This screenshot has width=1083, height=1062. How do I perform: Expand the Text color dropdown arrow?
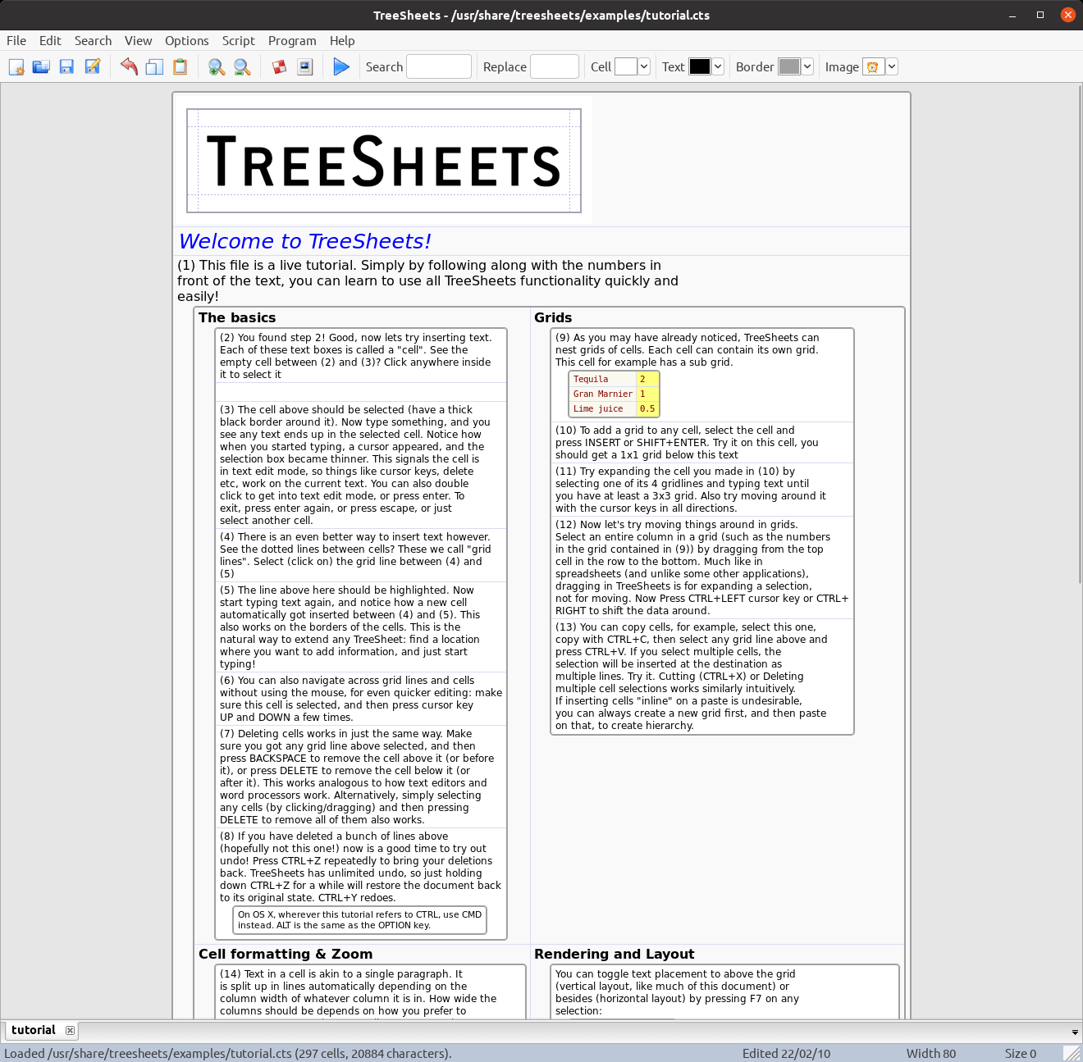pos(718,67)
